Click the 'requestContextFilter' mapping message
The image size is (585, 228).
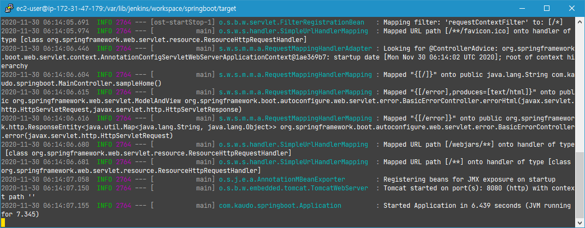coord(473,22)
